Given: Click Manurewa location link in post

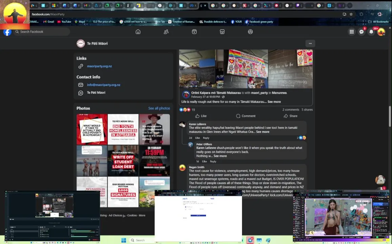Looking at the screenshot, I should (279, 93).
